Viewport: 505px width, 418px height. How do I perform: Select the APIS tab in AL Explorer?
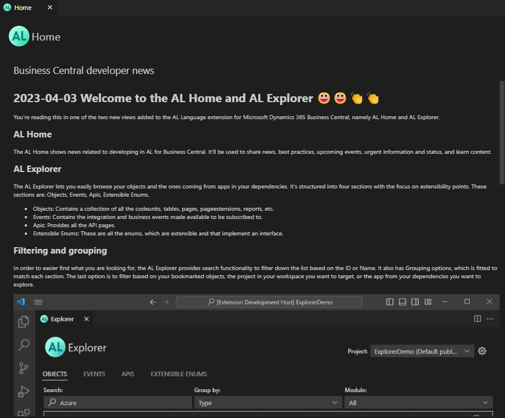[x=128, y=374]
